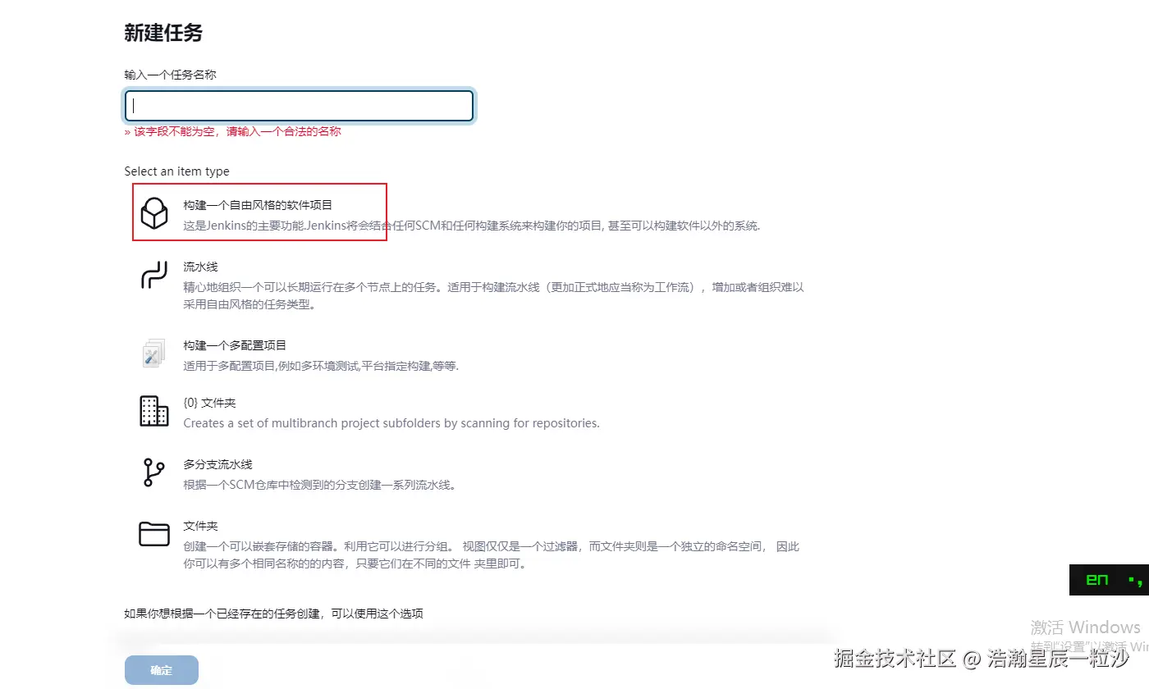
Task: Click the 'Select an item type' label
Action: [177, 171]
